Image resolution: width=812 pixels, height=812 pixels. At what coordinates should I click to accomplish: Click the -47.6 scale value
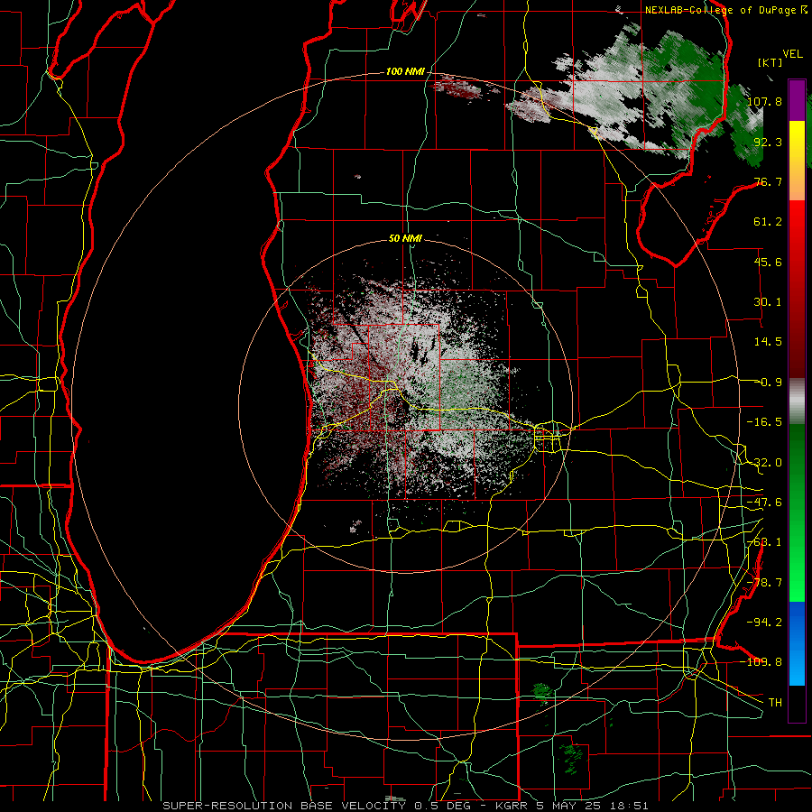[764, 502]
